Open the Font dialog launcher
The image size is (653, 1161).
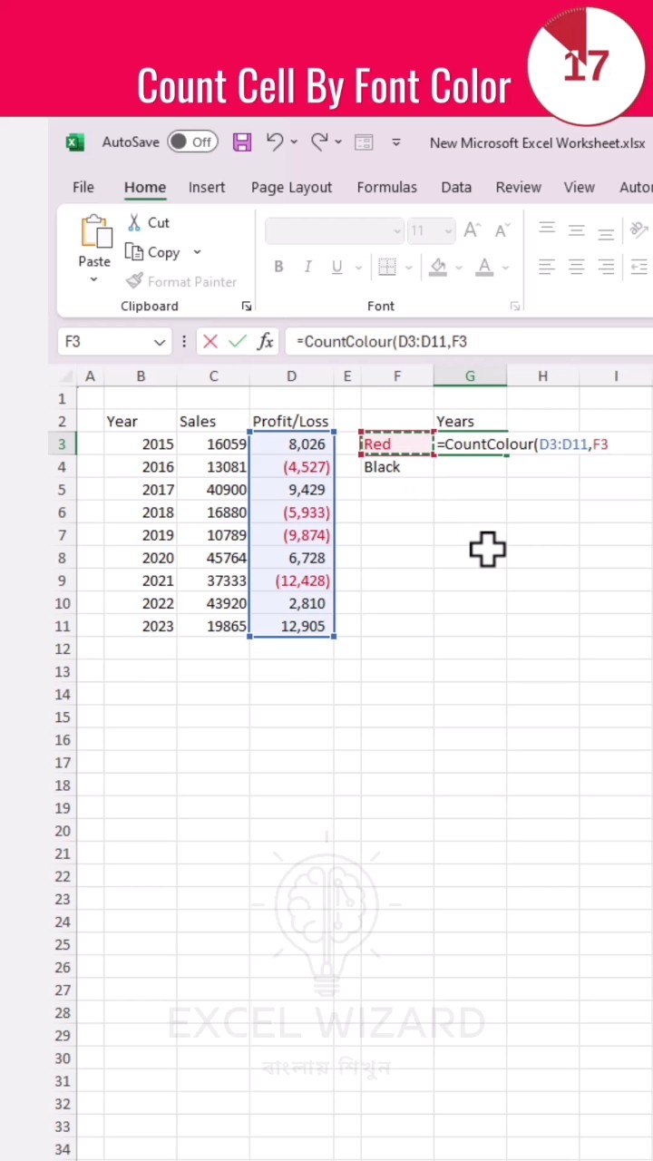tap(514, 307)
